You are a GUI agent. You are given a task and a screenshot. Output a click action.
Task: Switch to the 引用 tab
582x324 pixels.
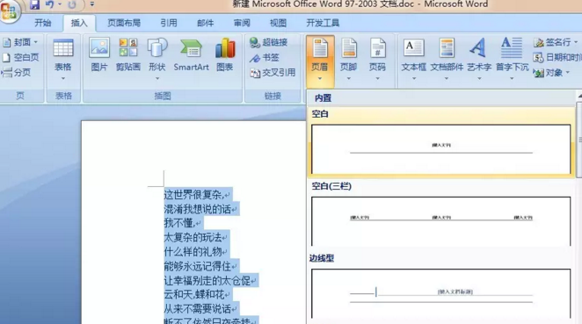pos(169,23)
